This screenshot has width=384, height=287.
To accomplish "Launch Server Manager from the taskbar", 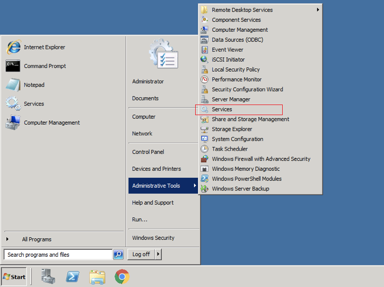I will point(48,276).
